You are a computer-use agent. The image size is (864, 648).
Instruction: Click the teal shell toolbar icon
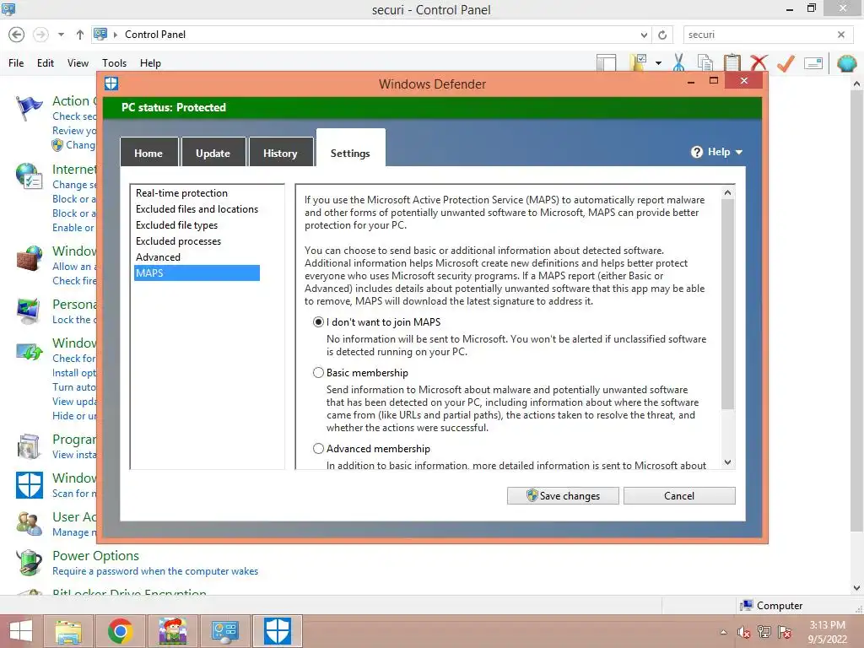click(x=846, y=63)
